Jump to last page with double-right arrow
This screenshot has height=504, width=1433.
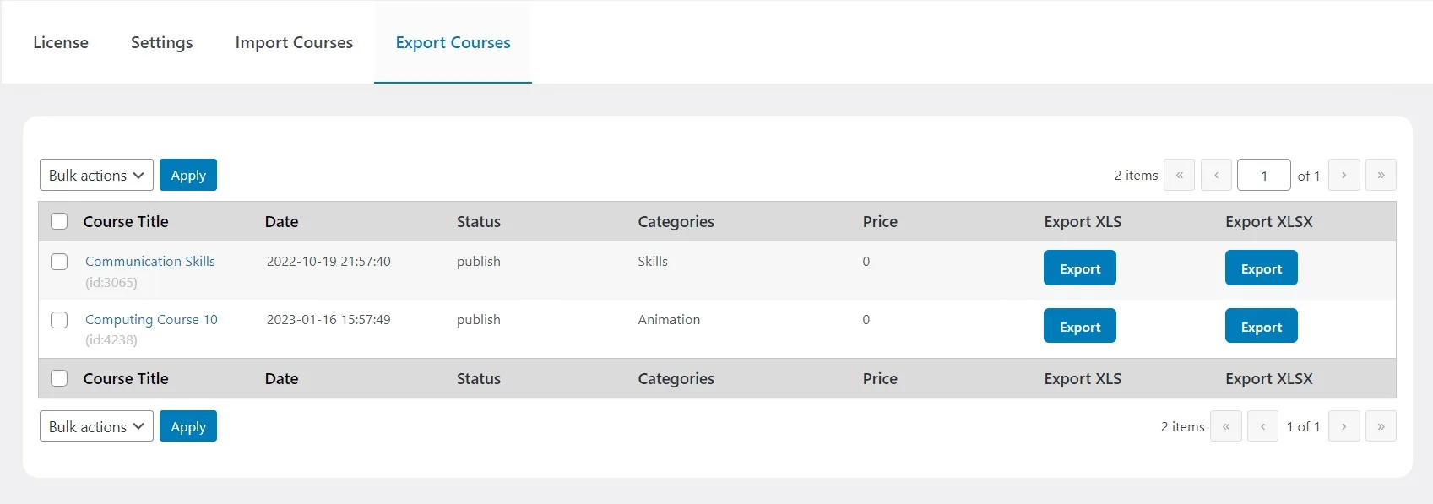pos(1381,175)
